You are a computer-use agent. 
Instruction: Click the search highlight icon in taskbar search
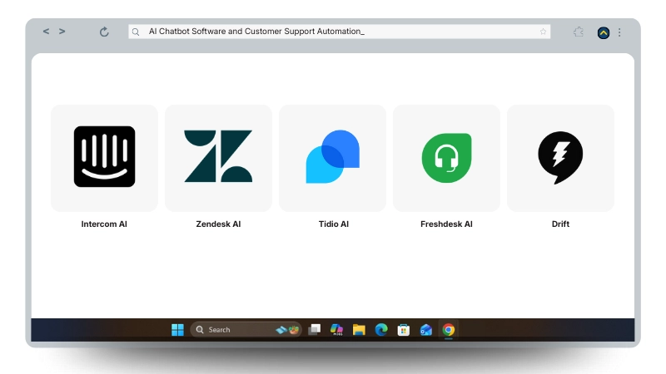click(x=288, y=329)
